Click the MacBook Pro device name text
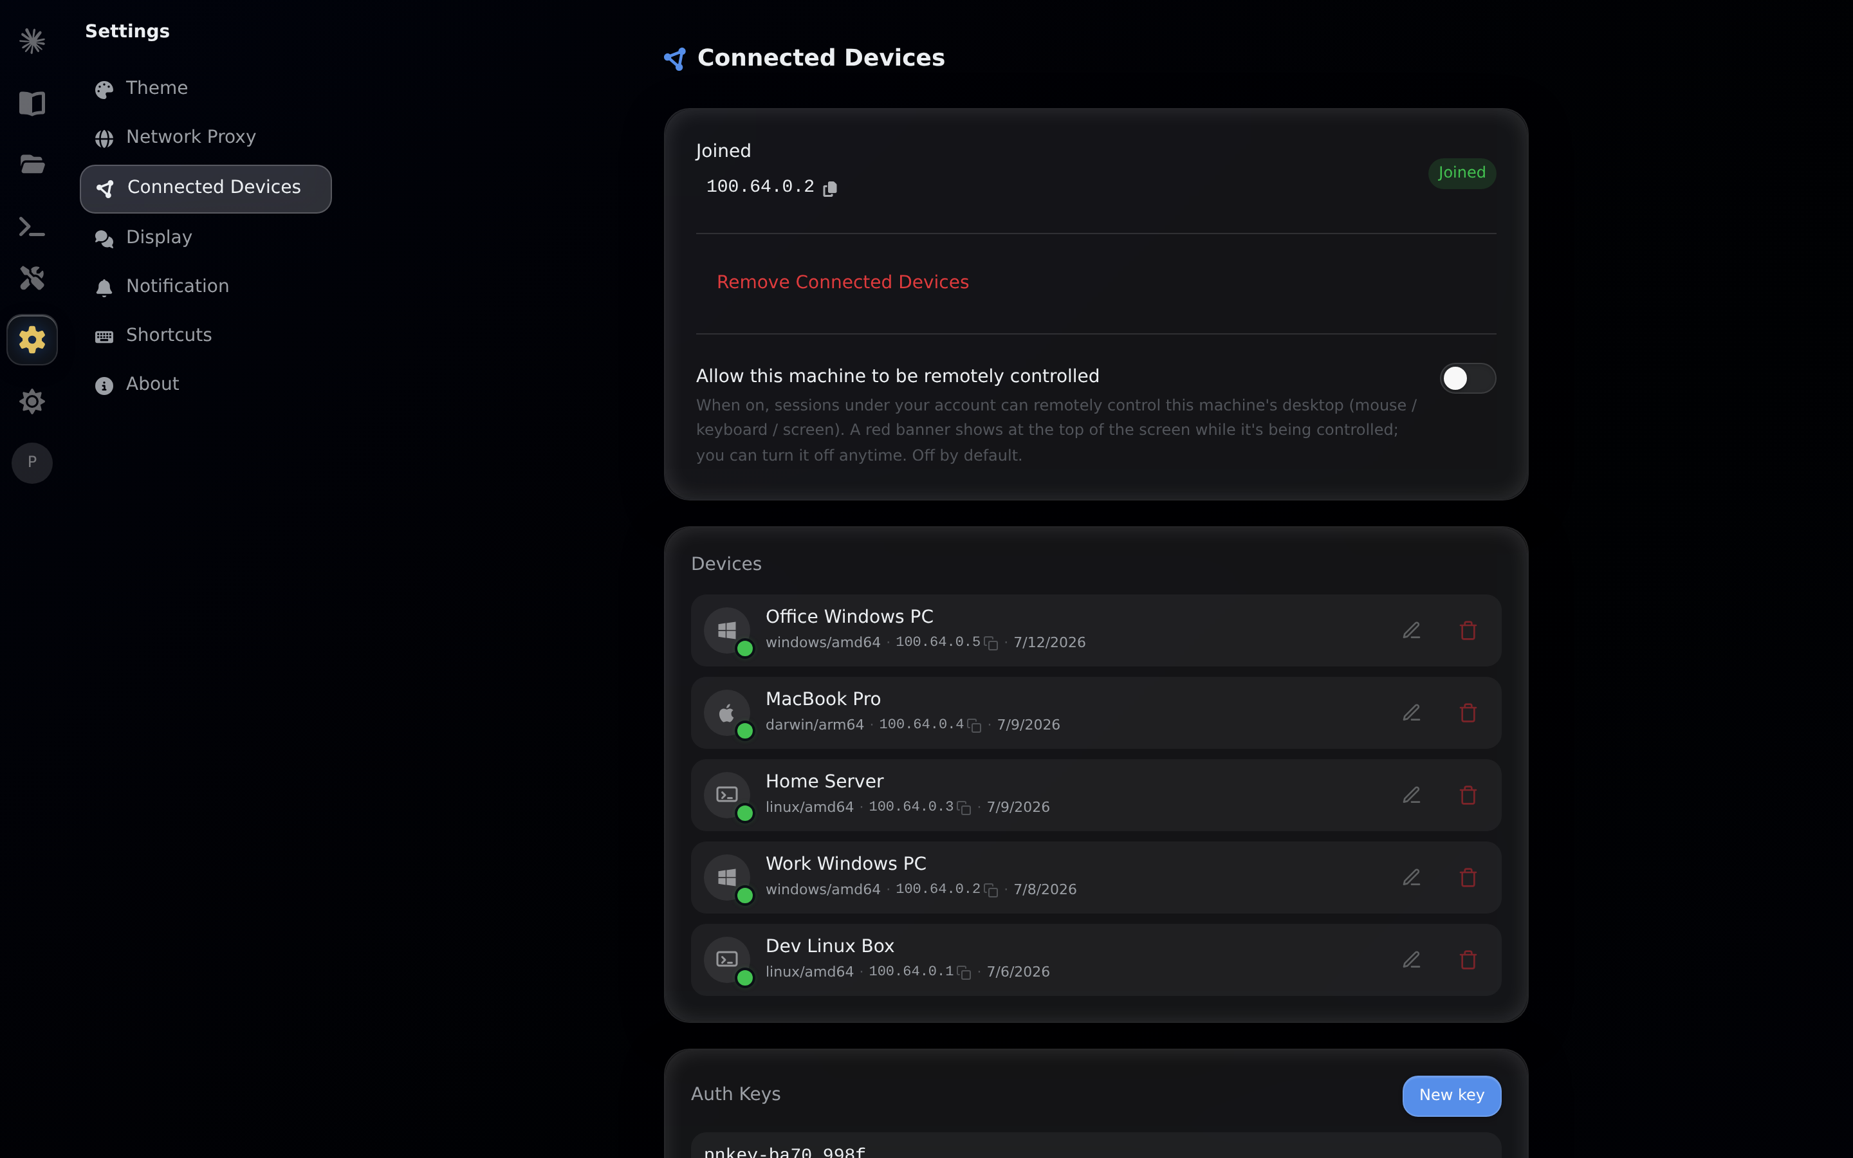 pyautogui.click(x=823, y=699)
